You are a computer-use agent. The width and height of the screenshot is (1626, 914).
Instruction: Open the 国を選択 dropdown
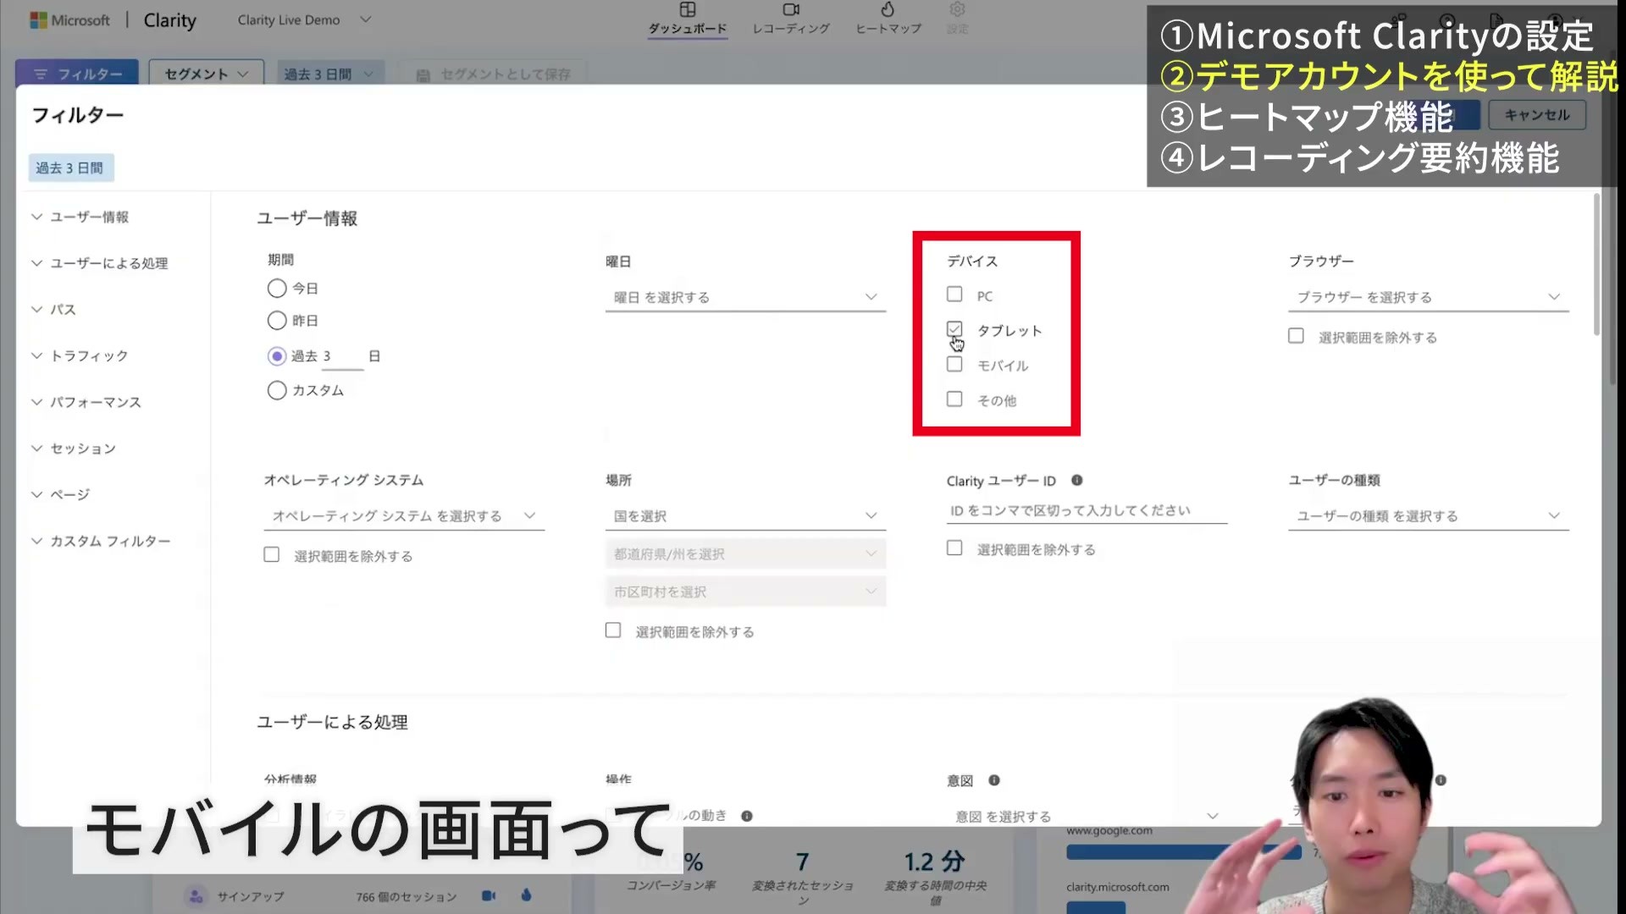click(745, 515)
